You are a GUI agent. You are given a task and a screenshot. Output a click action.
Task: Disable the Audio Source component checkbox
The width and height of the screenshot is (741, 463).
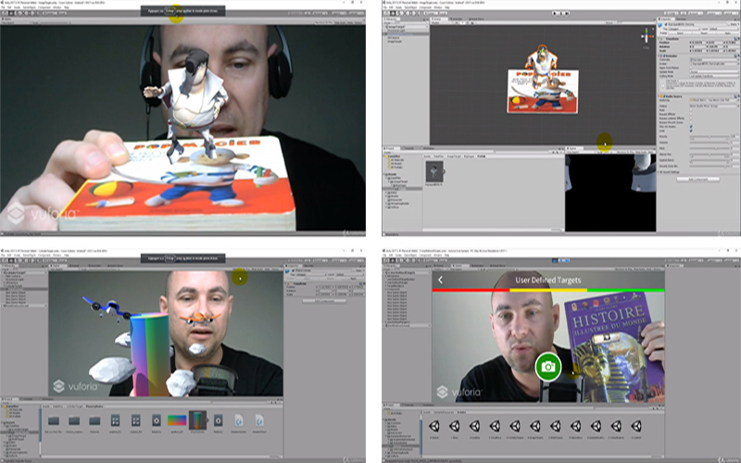click(x=664, y=96)
